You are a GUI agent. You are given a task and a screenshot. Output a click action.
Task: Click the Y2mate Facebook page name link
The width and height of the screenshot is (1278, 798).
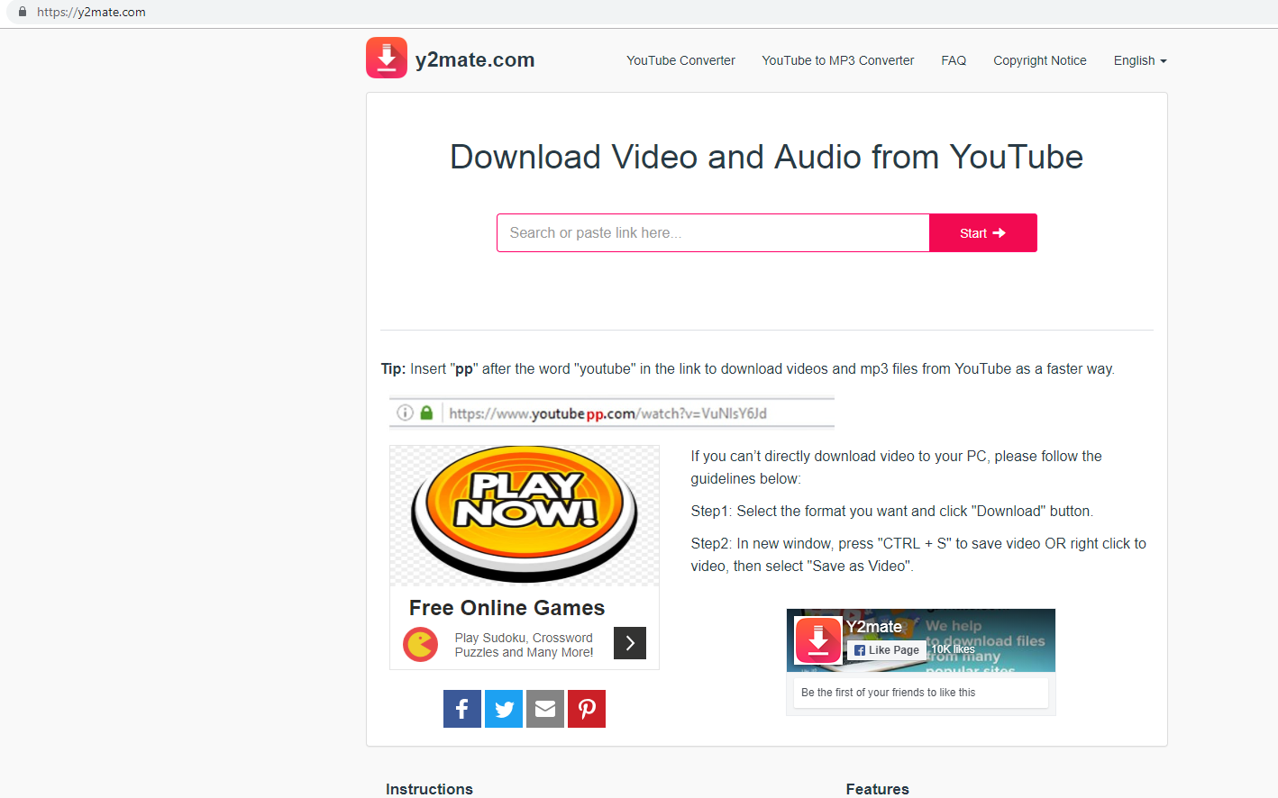(873, 627)
